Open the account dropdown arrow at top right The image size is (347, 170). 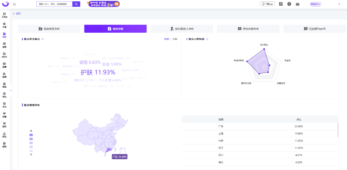coord(339,4)
